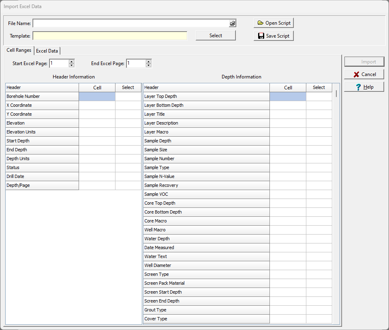Click the disk icon on Save Script button
This screenshot has height=330, width=389.
(x=261, y=36)
